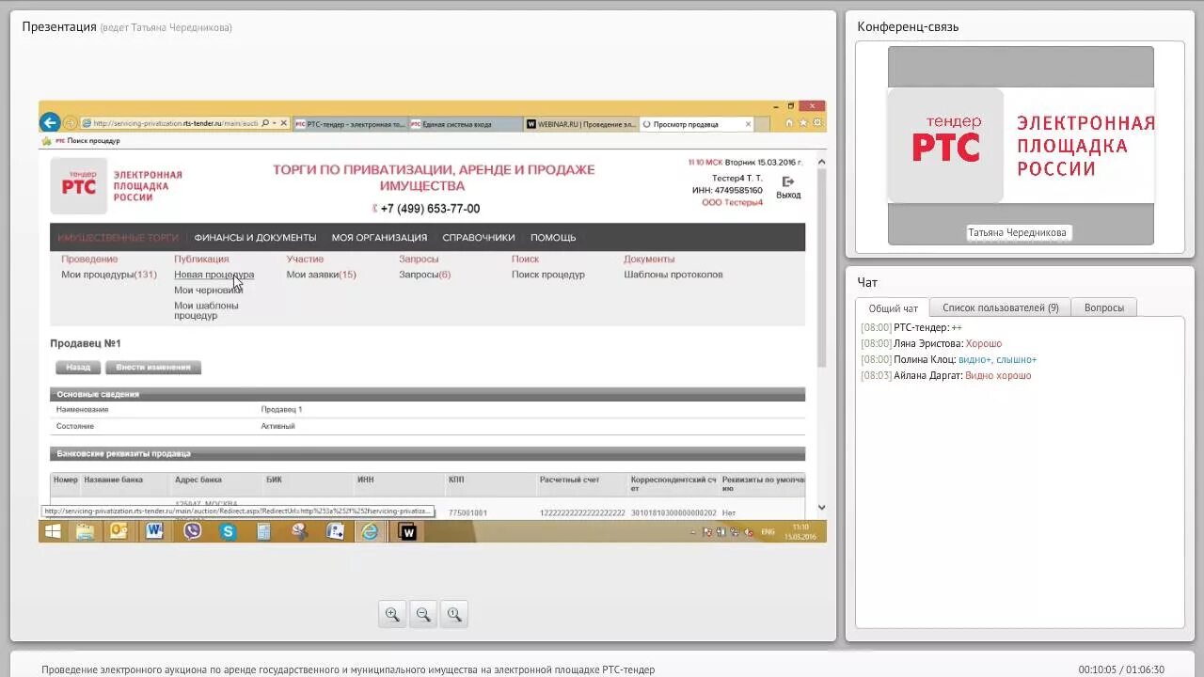The height and width of the screenshot is (677, 1204).
Task: Open Outlook from the taskbar
Action: (x=119, y=531)
